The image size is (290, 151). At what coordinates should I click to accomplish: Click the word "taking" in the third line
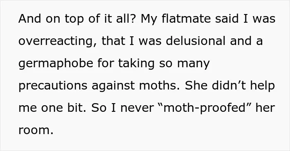[136, 64]
